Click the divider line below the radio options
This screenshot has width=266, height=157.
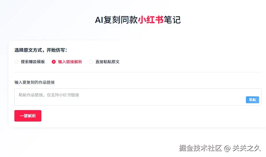pos(138,72)
